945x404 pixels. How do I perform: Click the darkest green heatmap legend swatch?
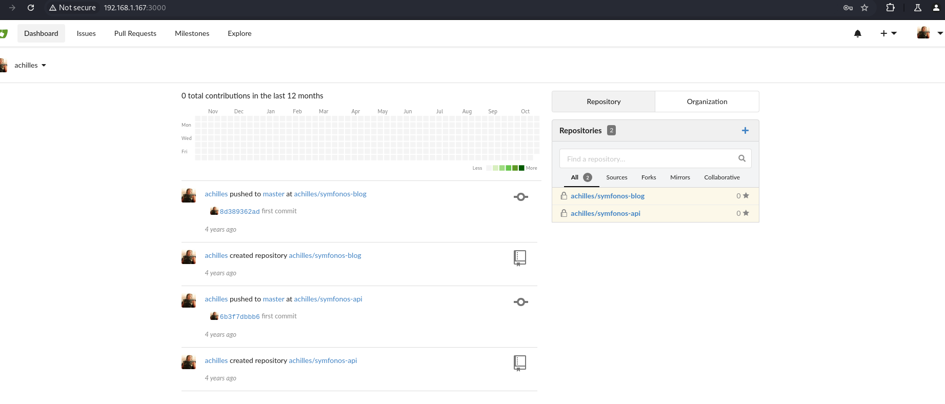click(521, 168)
